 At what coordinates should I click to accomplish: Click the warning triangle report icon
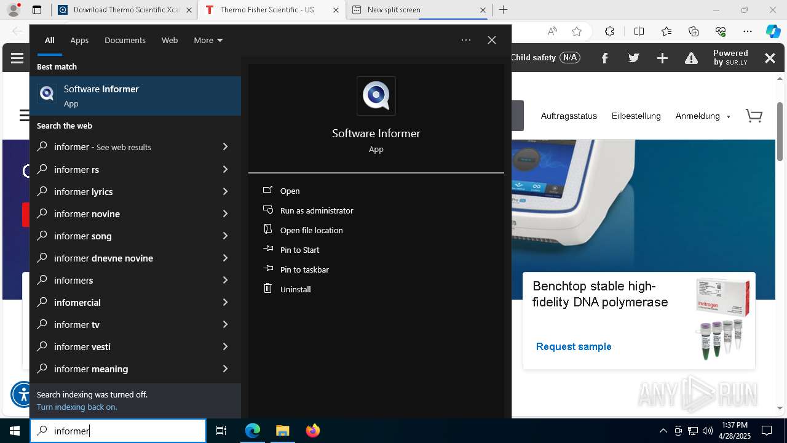[692, 58]
